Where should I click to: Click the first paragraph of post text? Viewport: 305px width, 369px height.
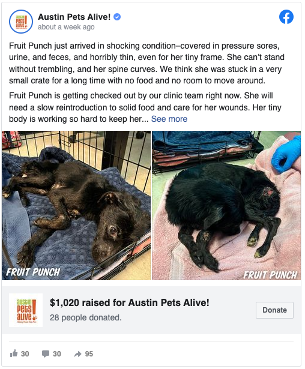pyautogui.click(x=146, y=63)
